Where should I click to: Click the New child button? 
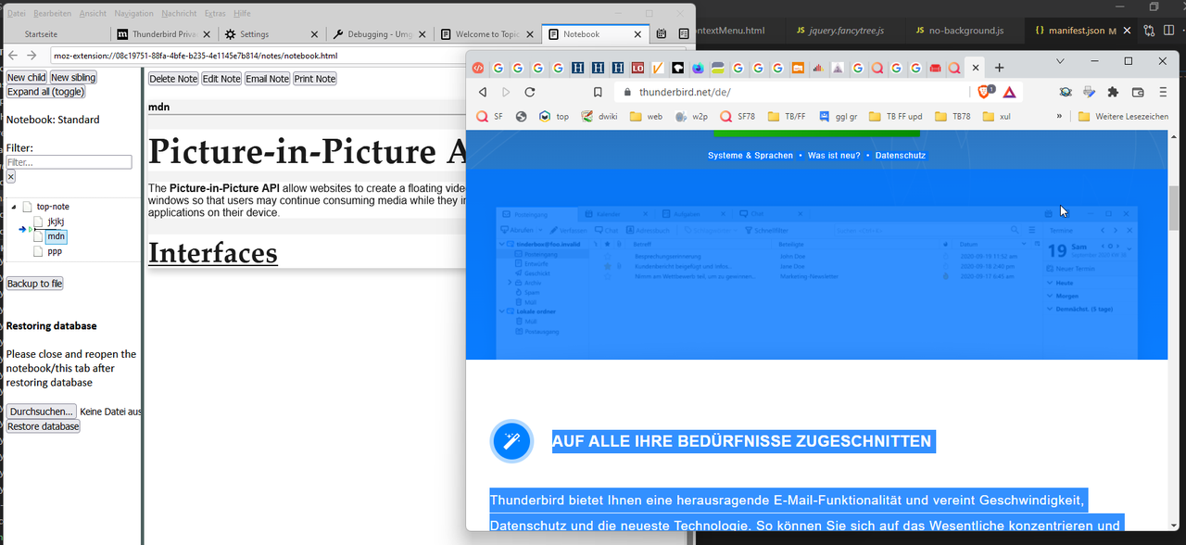26,78
